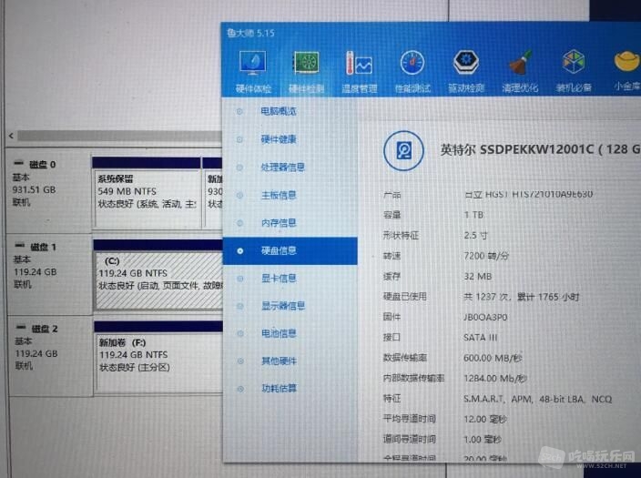Select the 新加卷 (F:) partition

point(158,357)
